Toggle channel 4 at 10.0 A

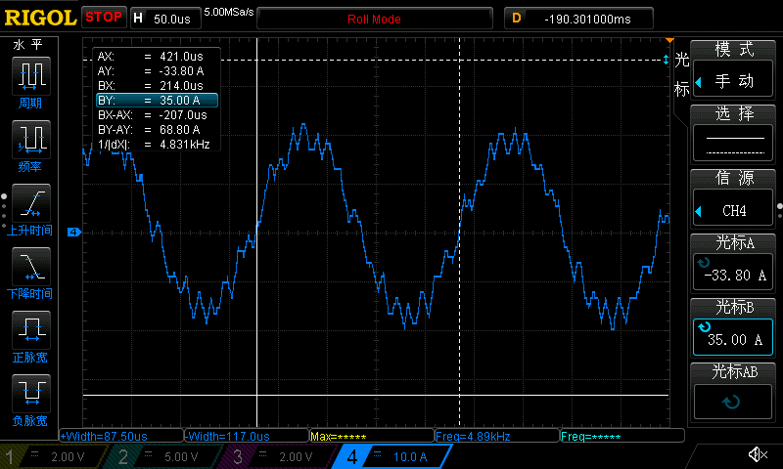tap(392, 456)
